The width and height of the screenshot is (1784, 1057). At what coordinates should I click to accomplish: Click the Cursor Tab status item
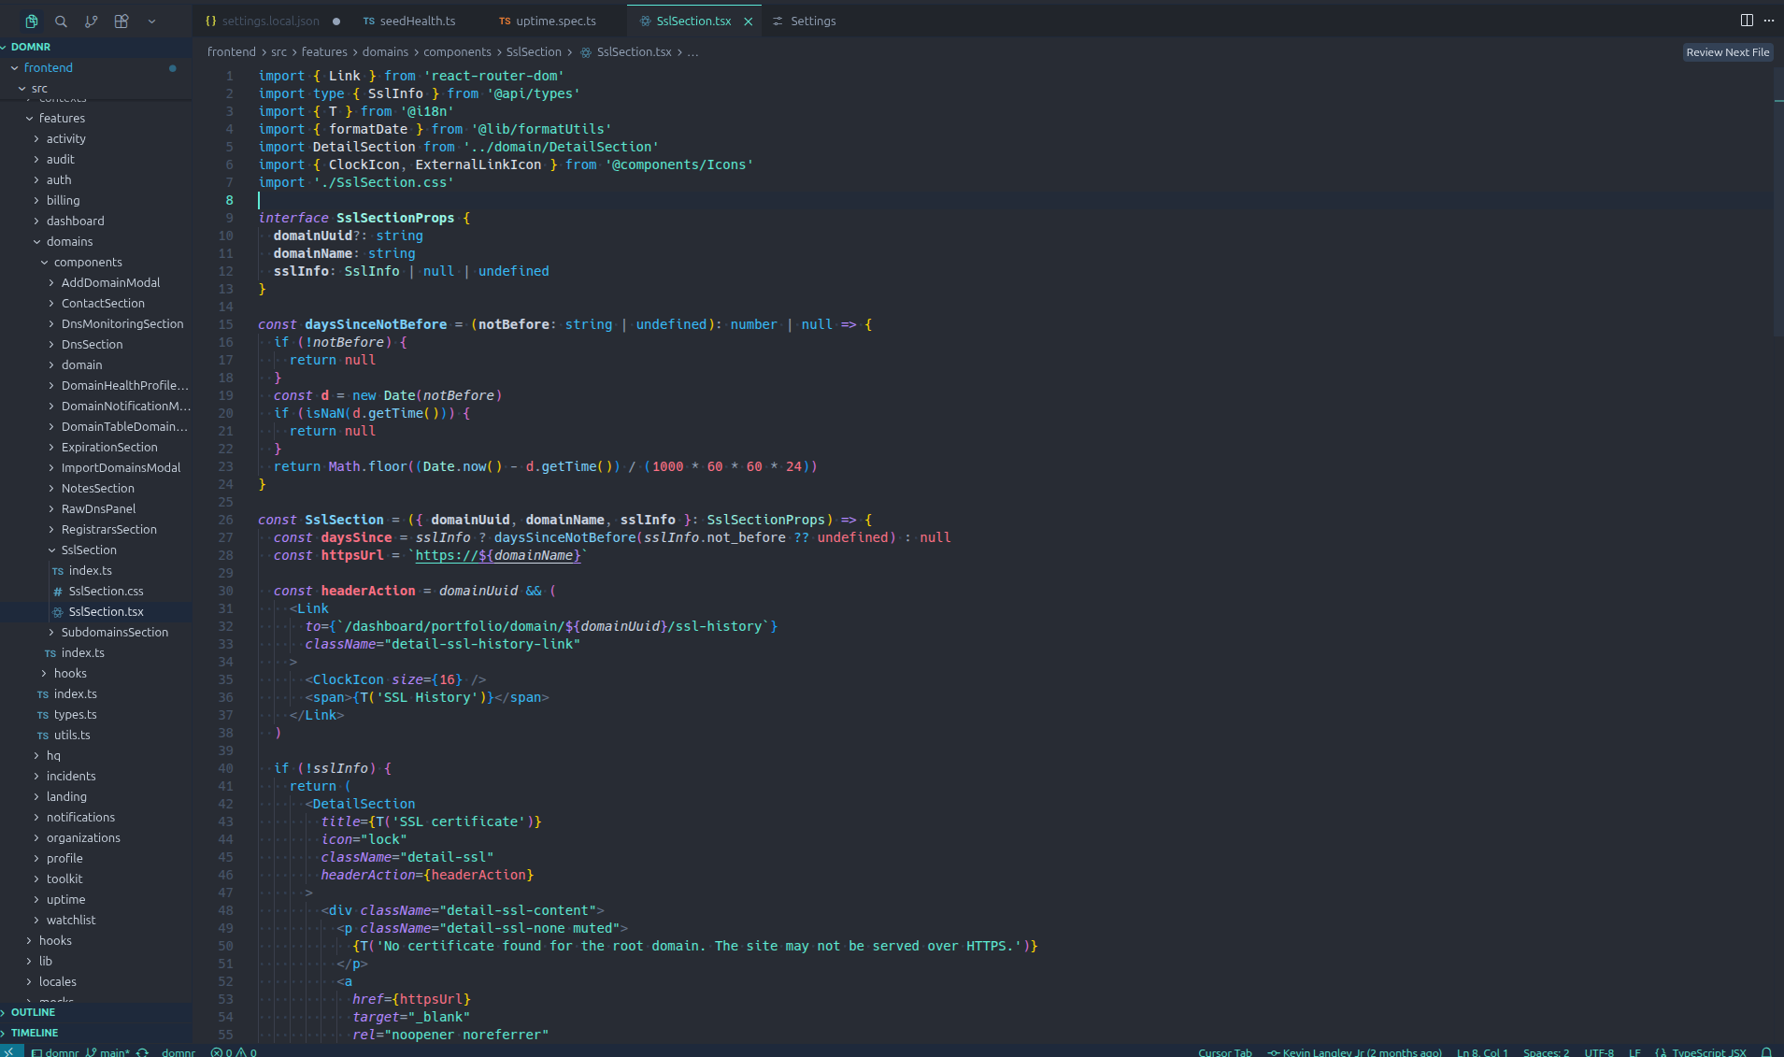pyautogui.click(x=1224, y=1052)
